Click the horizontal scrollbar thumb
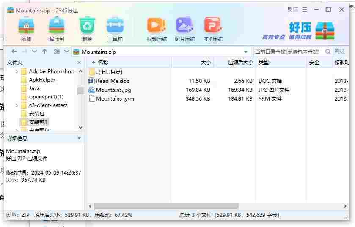 click(166, 206)
